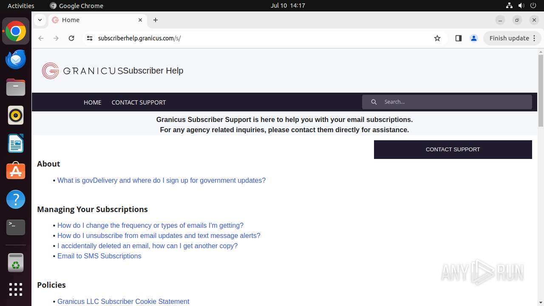Open Finish update menu button
The width and height of the screenshot is (544, 306).
(x=512, y=38)
